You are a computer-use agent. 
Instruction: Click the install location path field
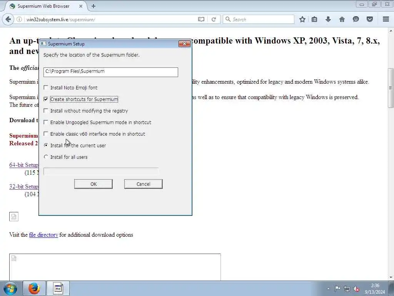(x=110, y=72)
